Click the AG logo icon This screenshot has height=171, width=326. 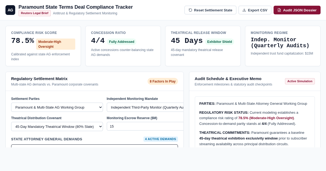10,10
